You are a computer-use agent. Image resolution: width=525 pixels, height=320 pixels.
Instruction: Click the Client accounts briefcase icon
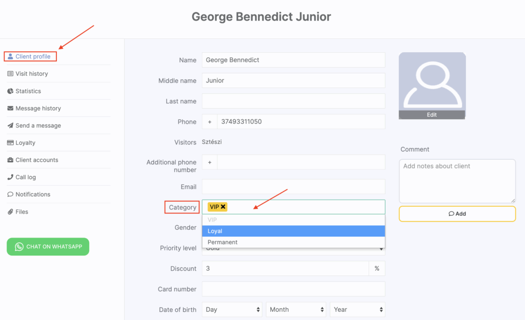click(10, 160)
